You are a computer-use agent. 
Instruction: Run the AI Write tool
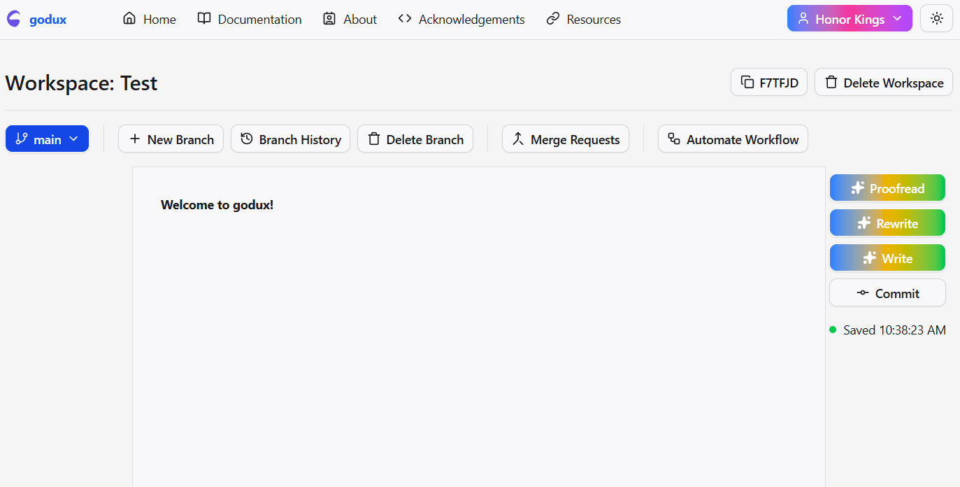[x=887, y=258]
